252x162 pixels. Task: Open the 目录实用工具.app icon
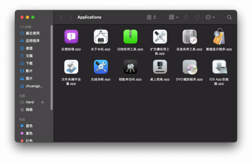(190, 37)
